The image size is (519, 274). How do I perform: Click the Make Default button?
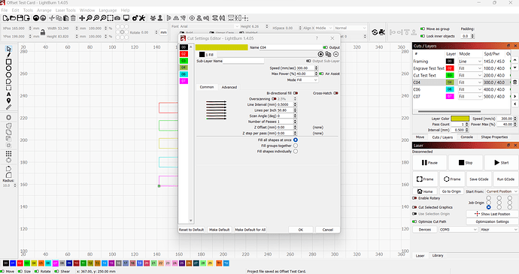[220, 230]
